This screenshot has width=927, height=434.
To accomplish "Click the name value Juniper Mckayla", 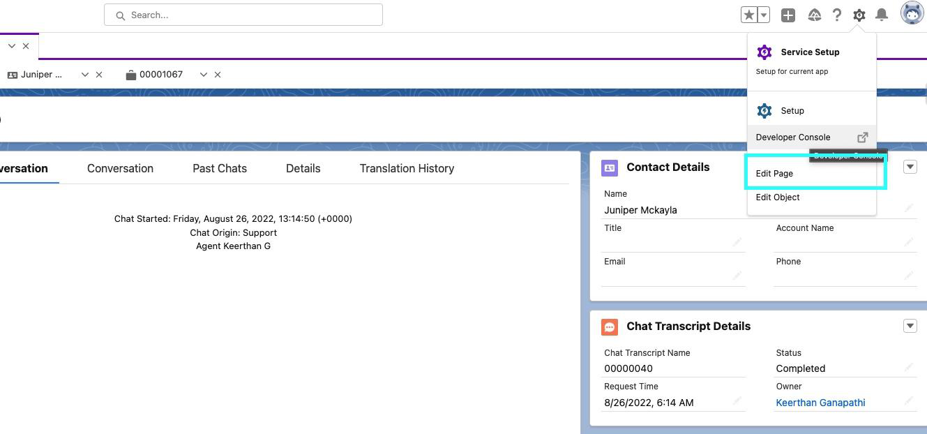I will coord(640,210).
